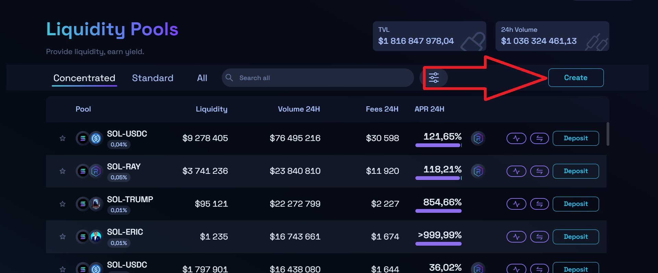
Task: Click Raydium rewards icon in SOL-RAY row
Action: pyautogui.click(x=478, y=171)
